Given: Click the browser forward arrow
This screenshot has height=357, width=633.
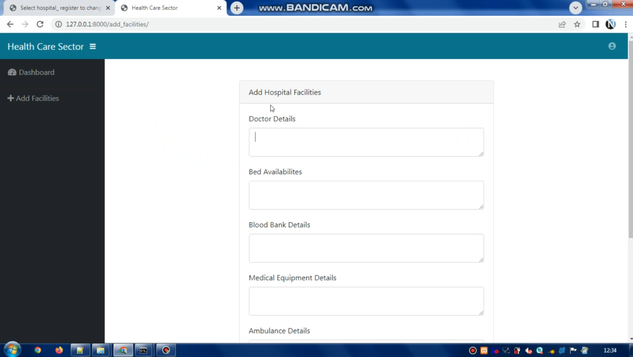Looking at the screenshot, I should [25, 24].
